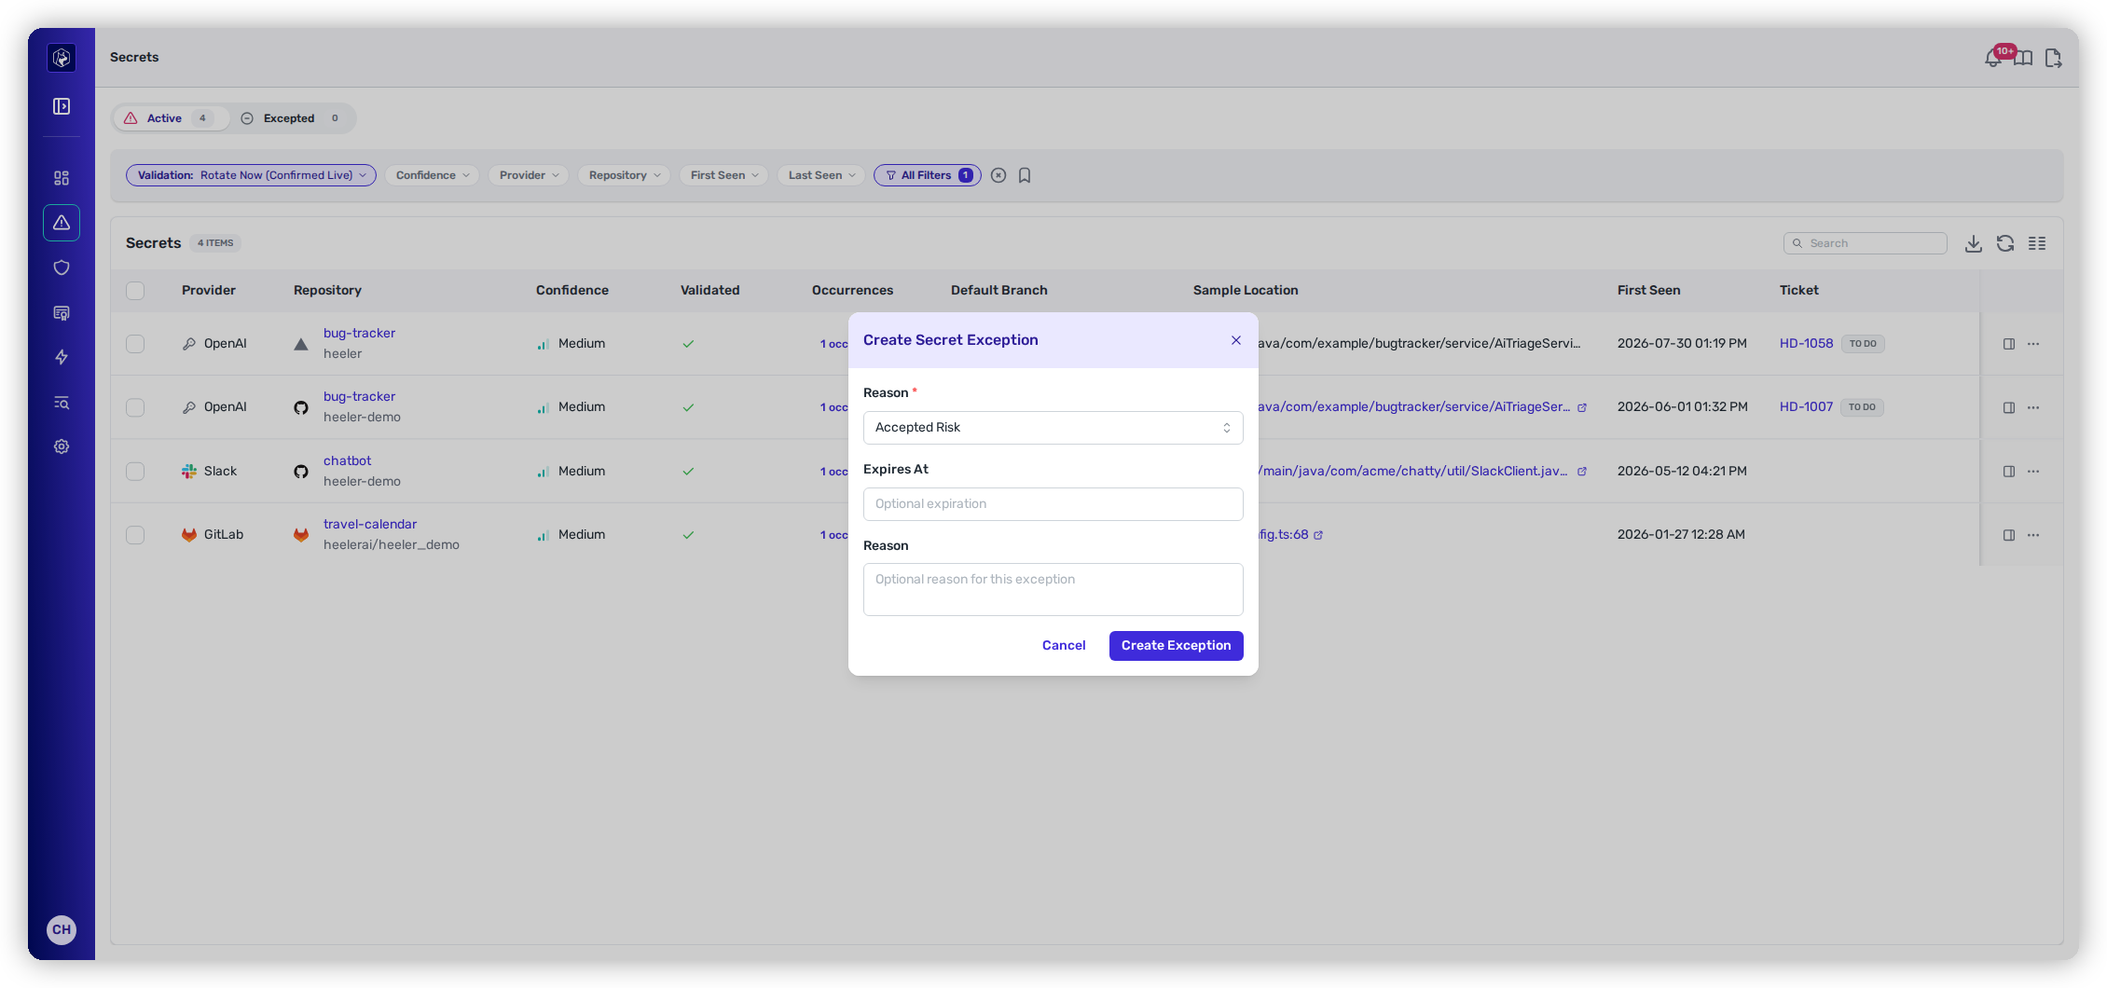Image resolution: width=2107 pixels, height=988 pixels.
Task: Expand the Confidence filter dropdown
Action: (432, 175)
